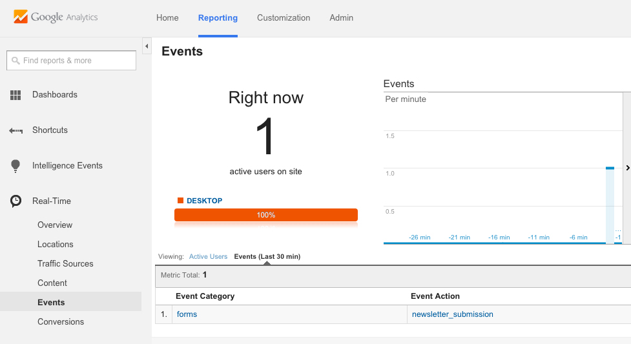The image size is (631, 344).
Task: Switch view to Active Users
Action: click(x=208, y=256)
